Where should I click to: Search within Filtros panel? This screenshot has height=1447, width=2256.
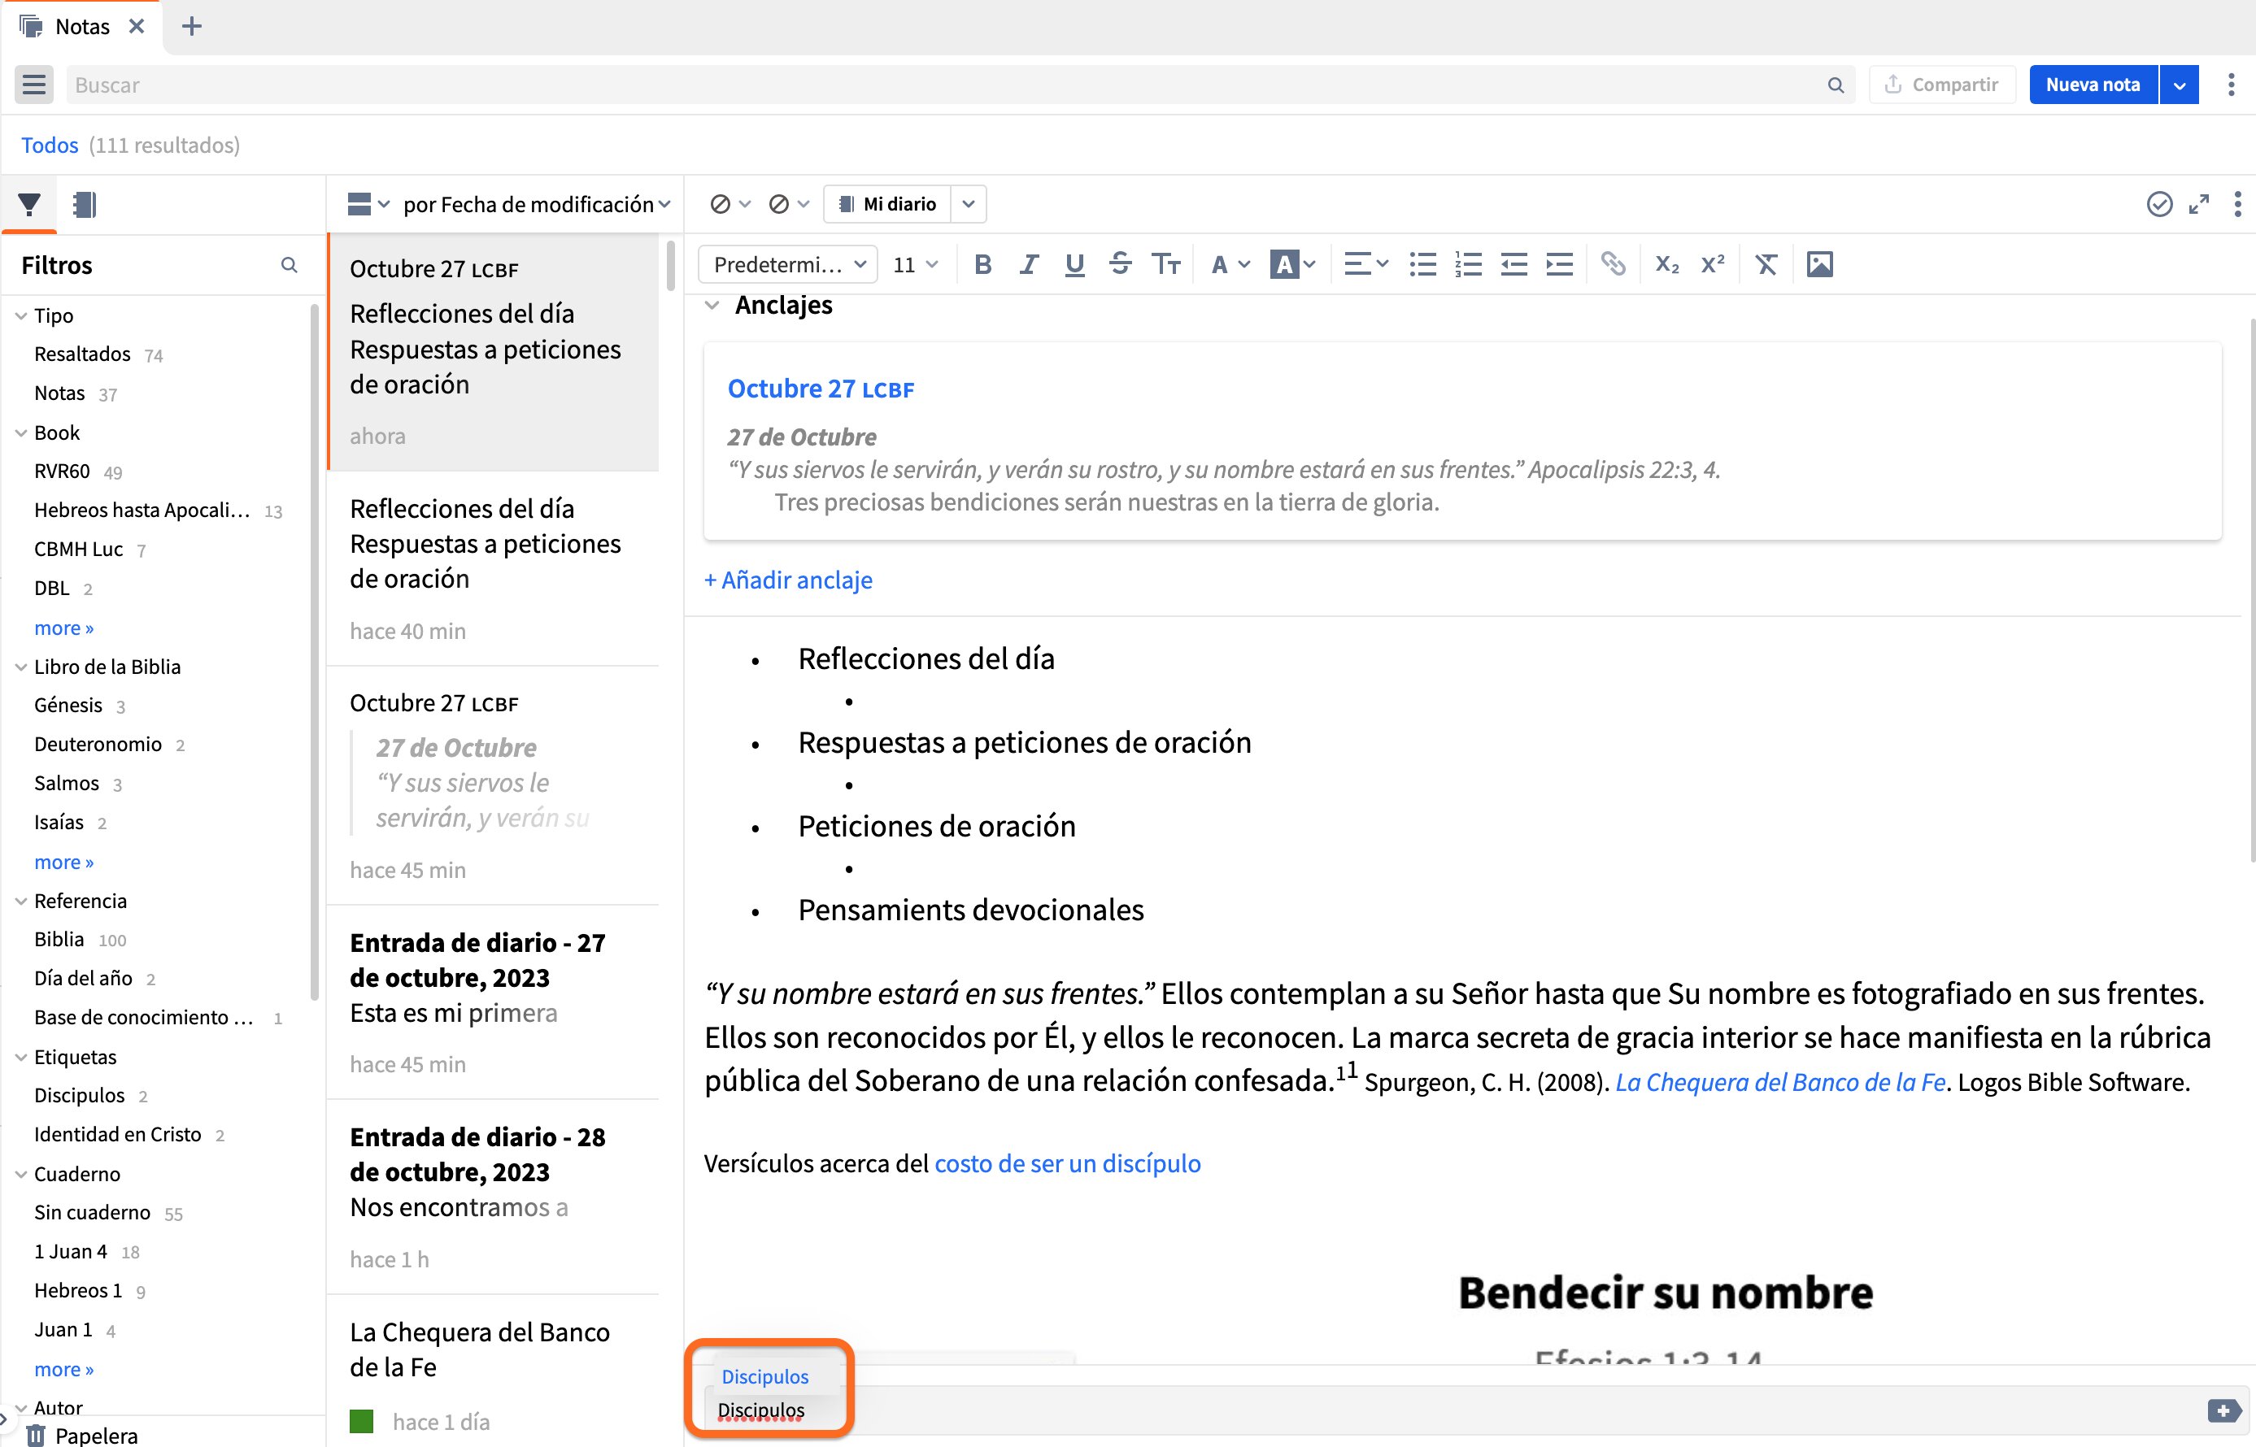(289, 265)
